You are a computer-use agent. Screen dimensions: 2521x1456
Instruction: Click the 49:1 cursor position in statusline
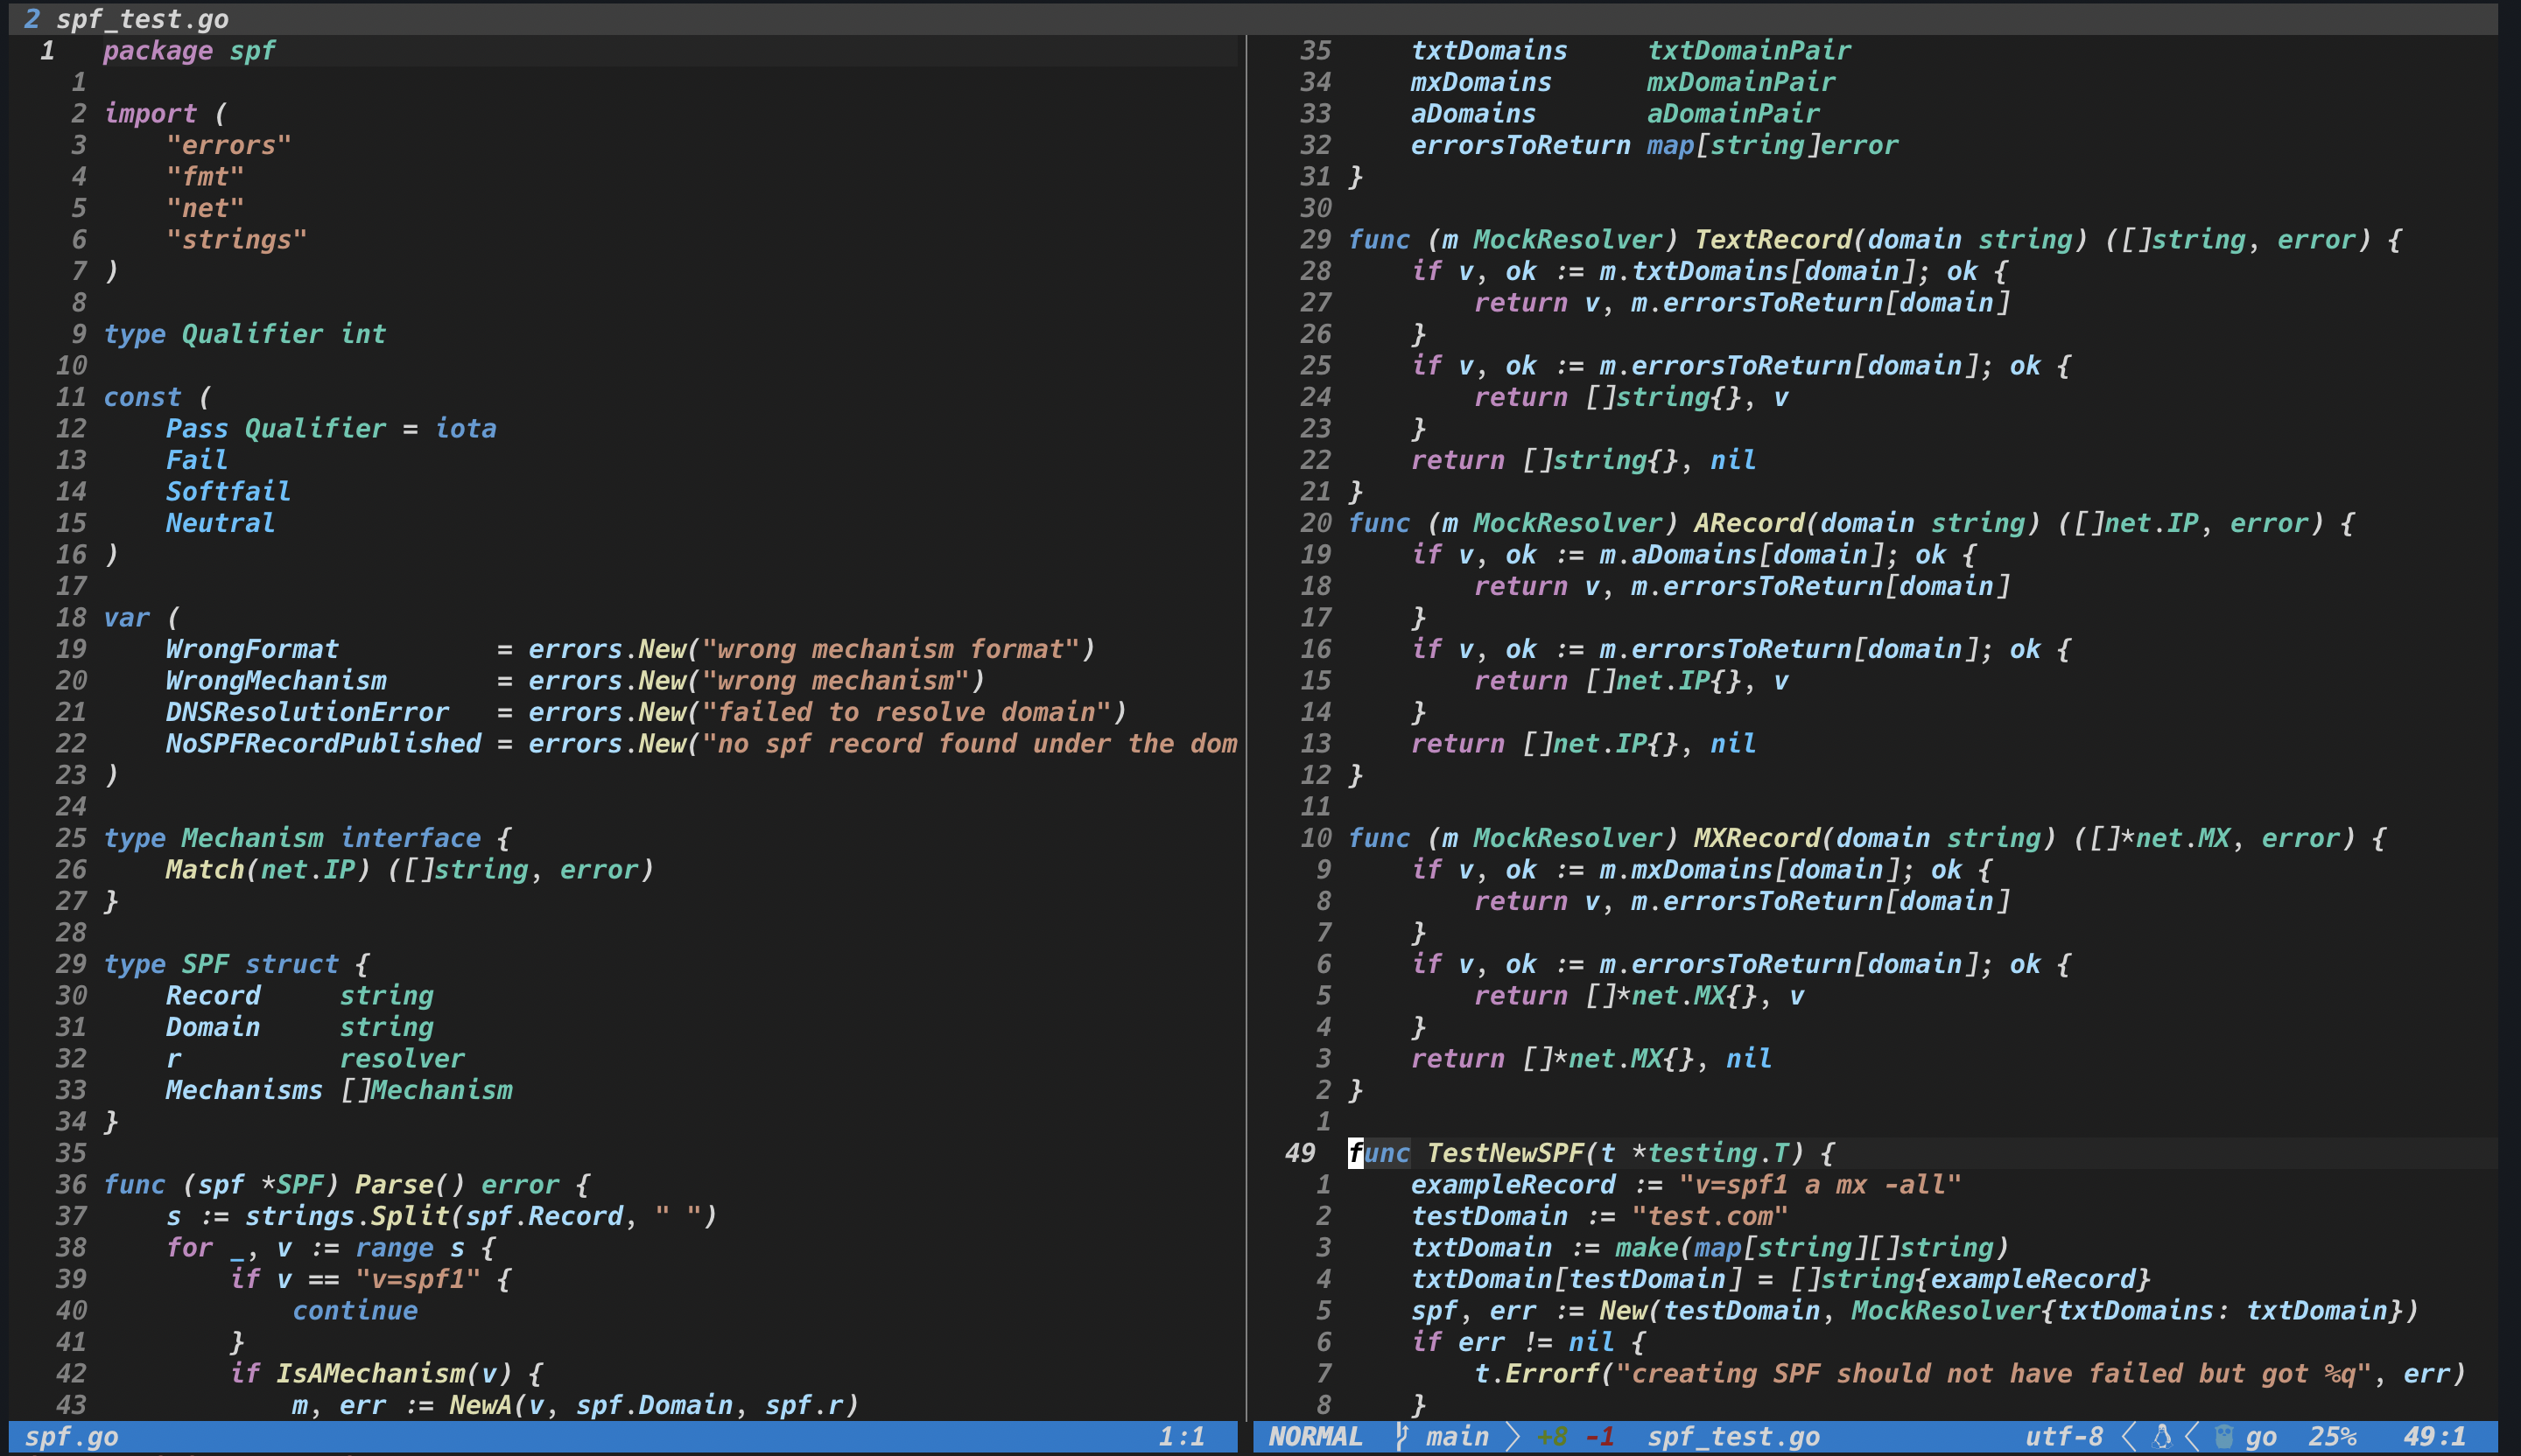coord(2435,1436)
